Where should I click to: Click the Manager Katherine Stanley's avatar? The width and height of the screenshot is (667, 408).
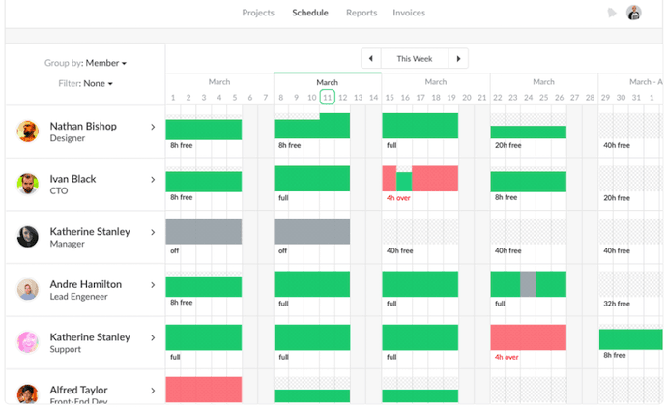(x=28, y=237)
